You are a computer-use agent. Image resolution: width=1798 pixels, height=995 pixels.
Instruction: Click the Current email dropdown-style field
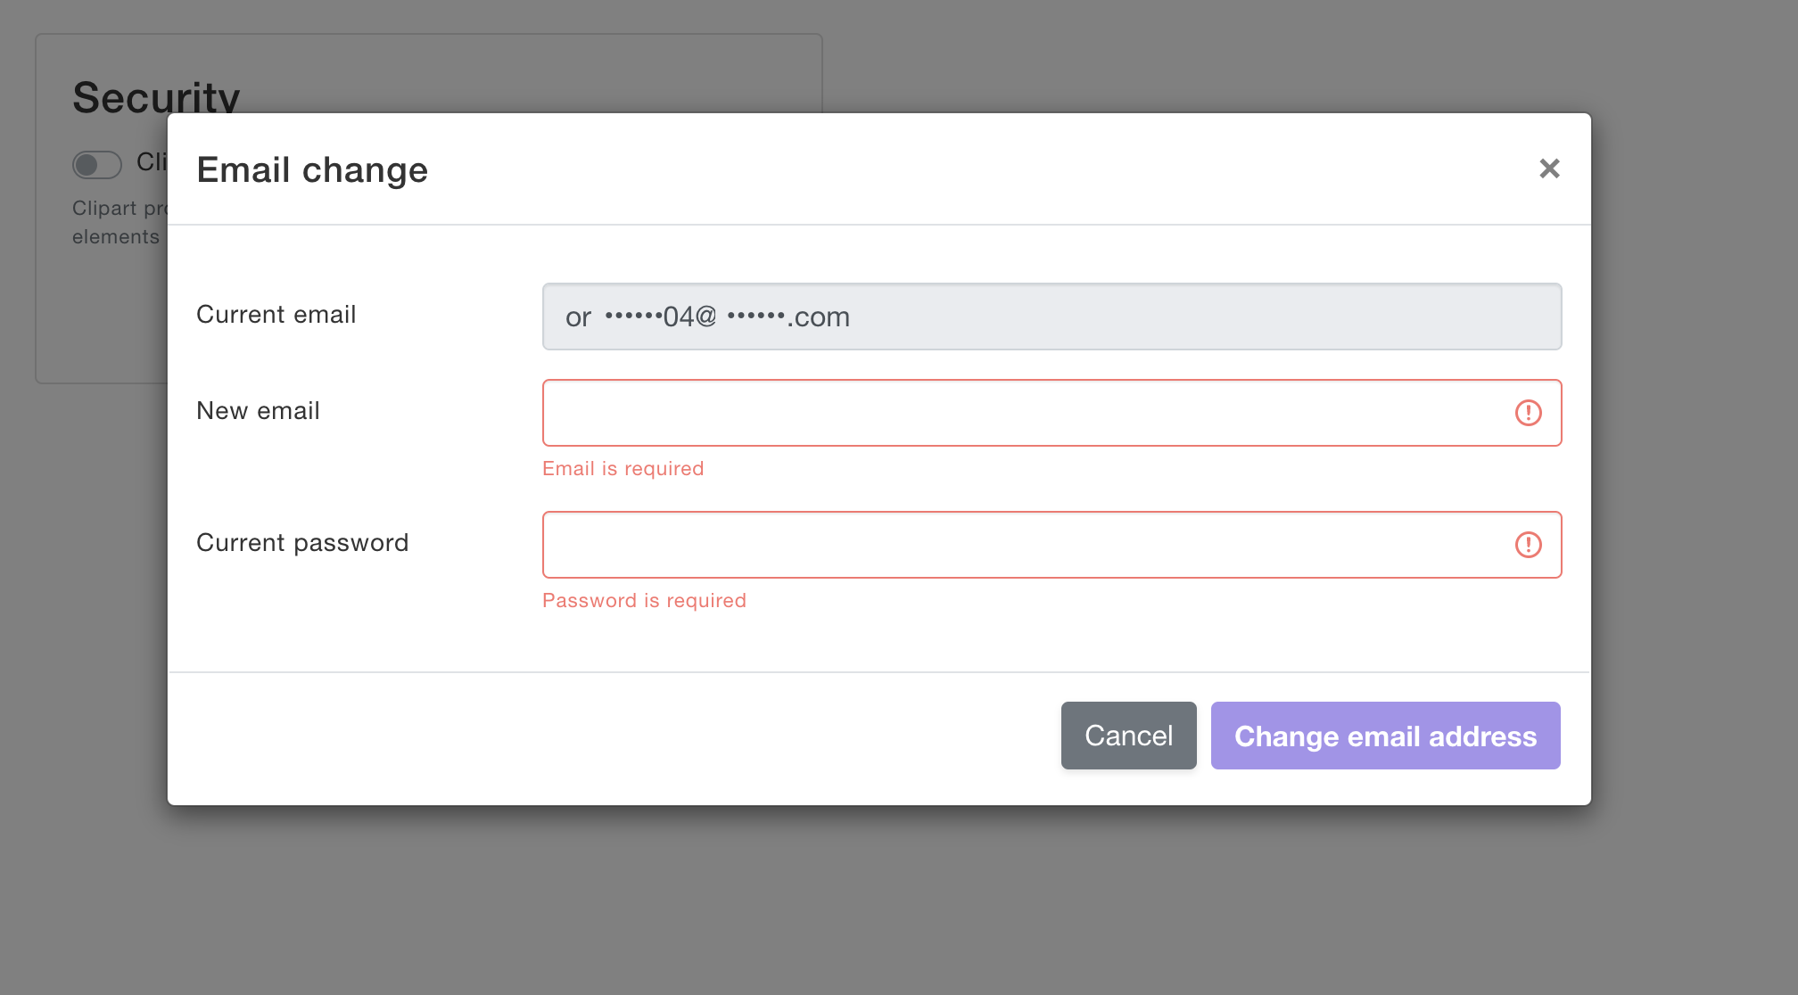[x=1052, y=317]
